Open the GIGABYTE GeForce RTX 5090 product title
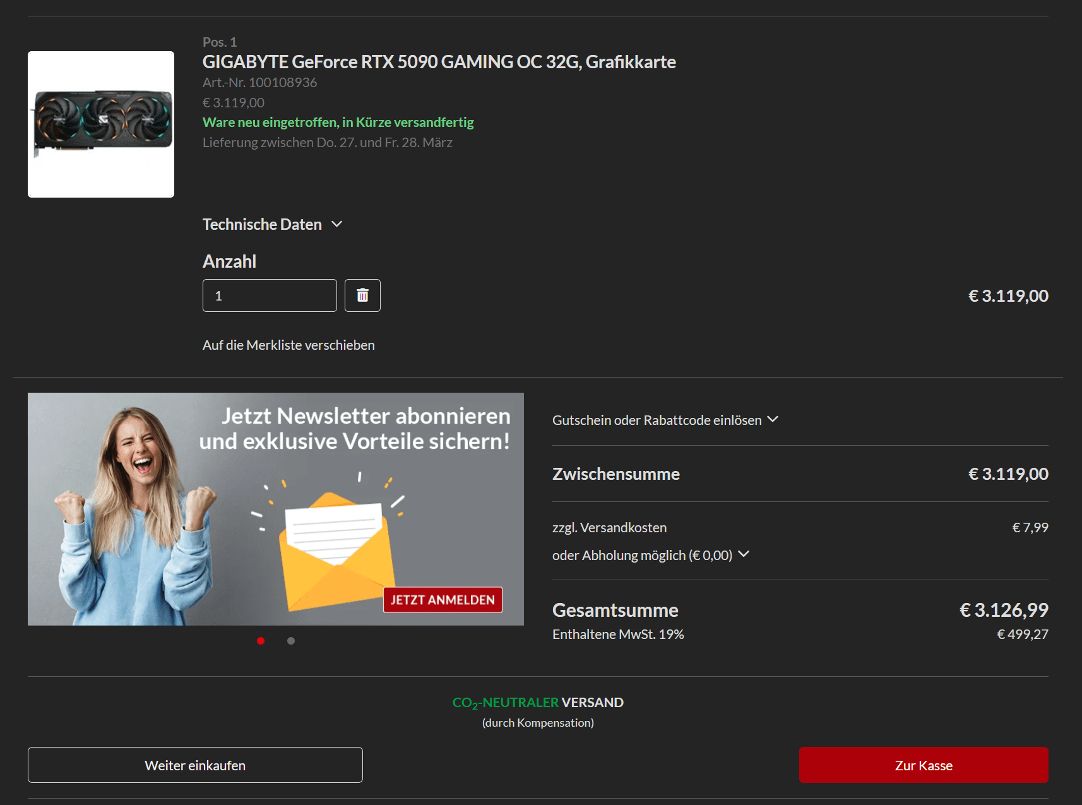 439,62
